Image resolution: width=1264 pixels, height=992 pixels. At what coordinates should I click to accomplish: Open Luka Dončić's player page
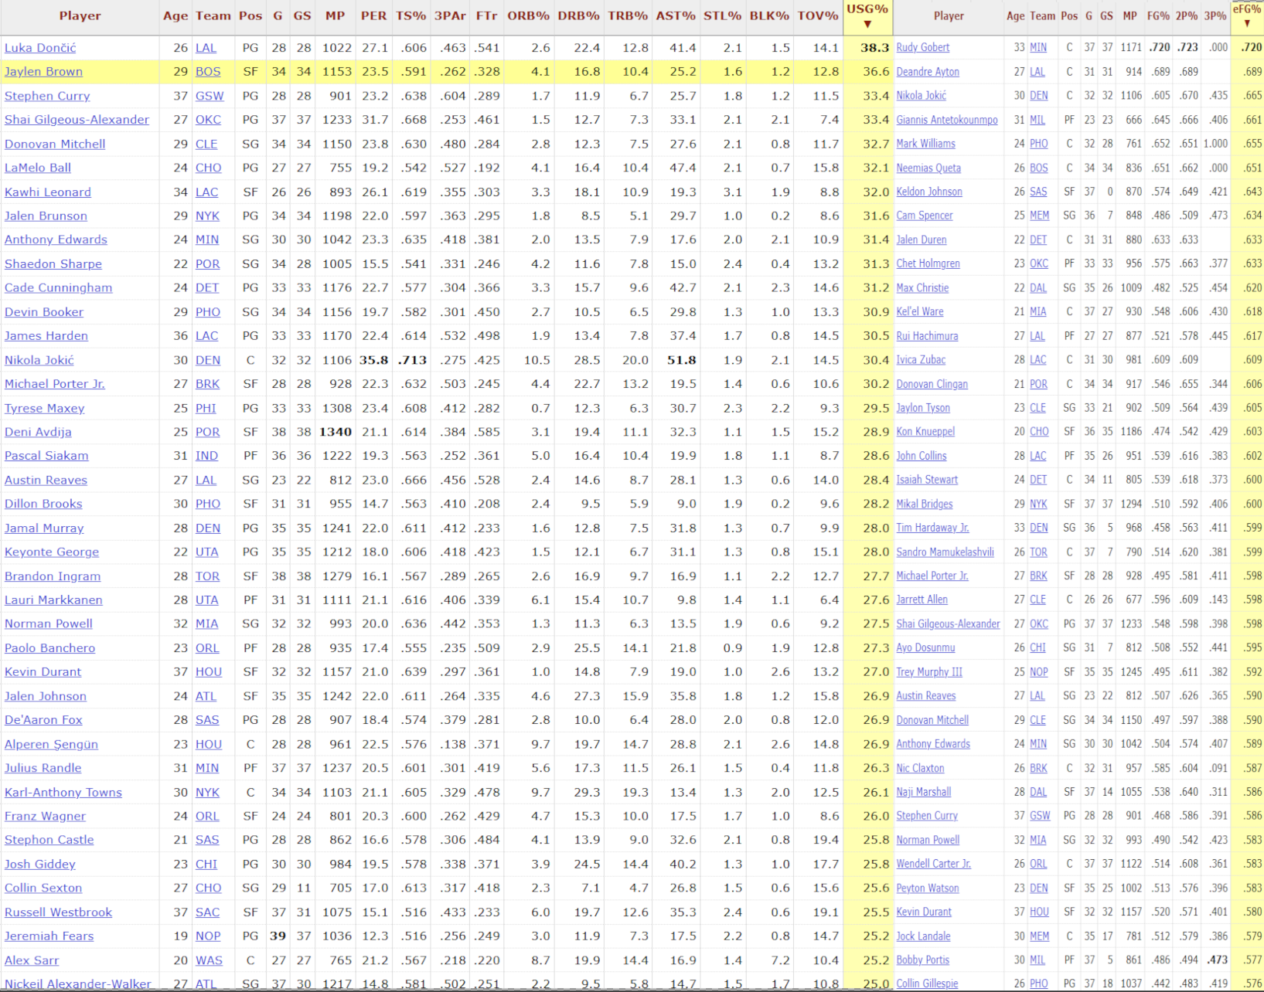40,48
